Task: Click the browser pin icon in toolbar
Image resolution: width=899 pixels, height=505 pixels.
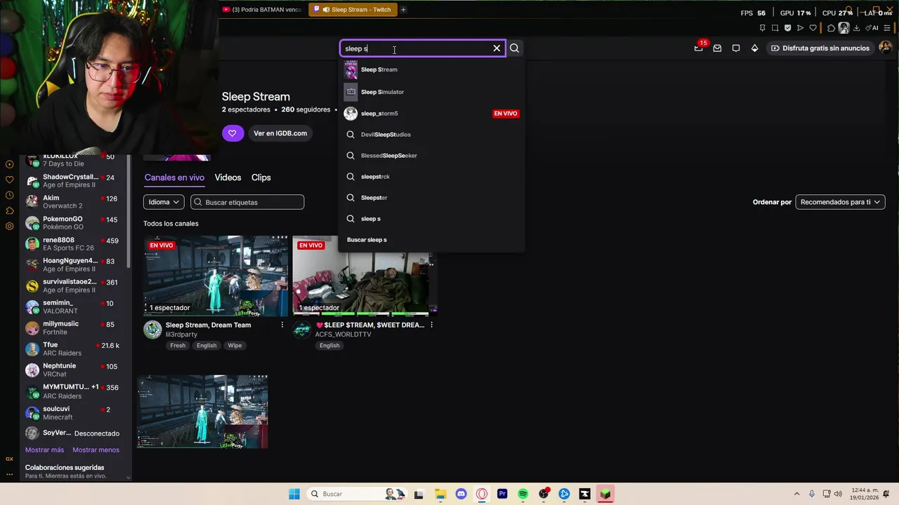Action: [762, 28]
